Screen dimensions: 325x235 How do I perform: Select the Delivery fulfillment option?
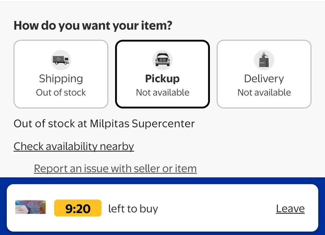coord(264,74)
